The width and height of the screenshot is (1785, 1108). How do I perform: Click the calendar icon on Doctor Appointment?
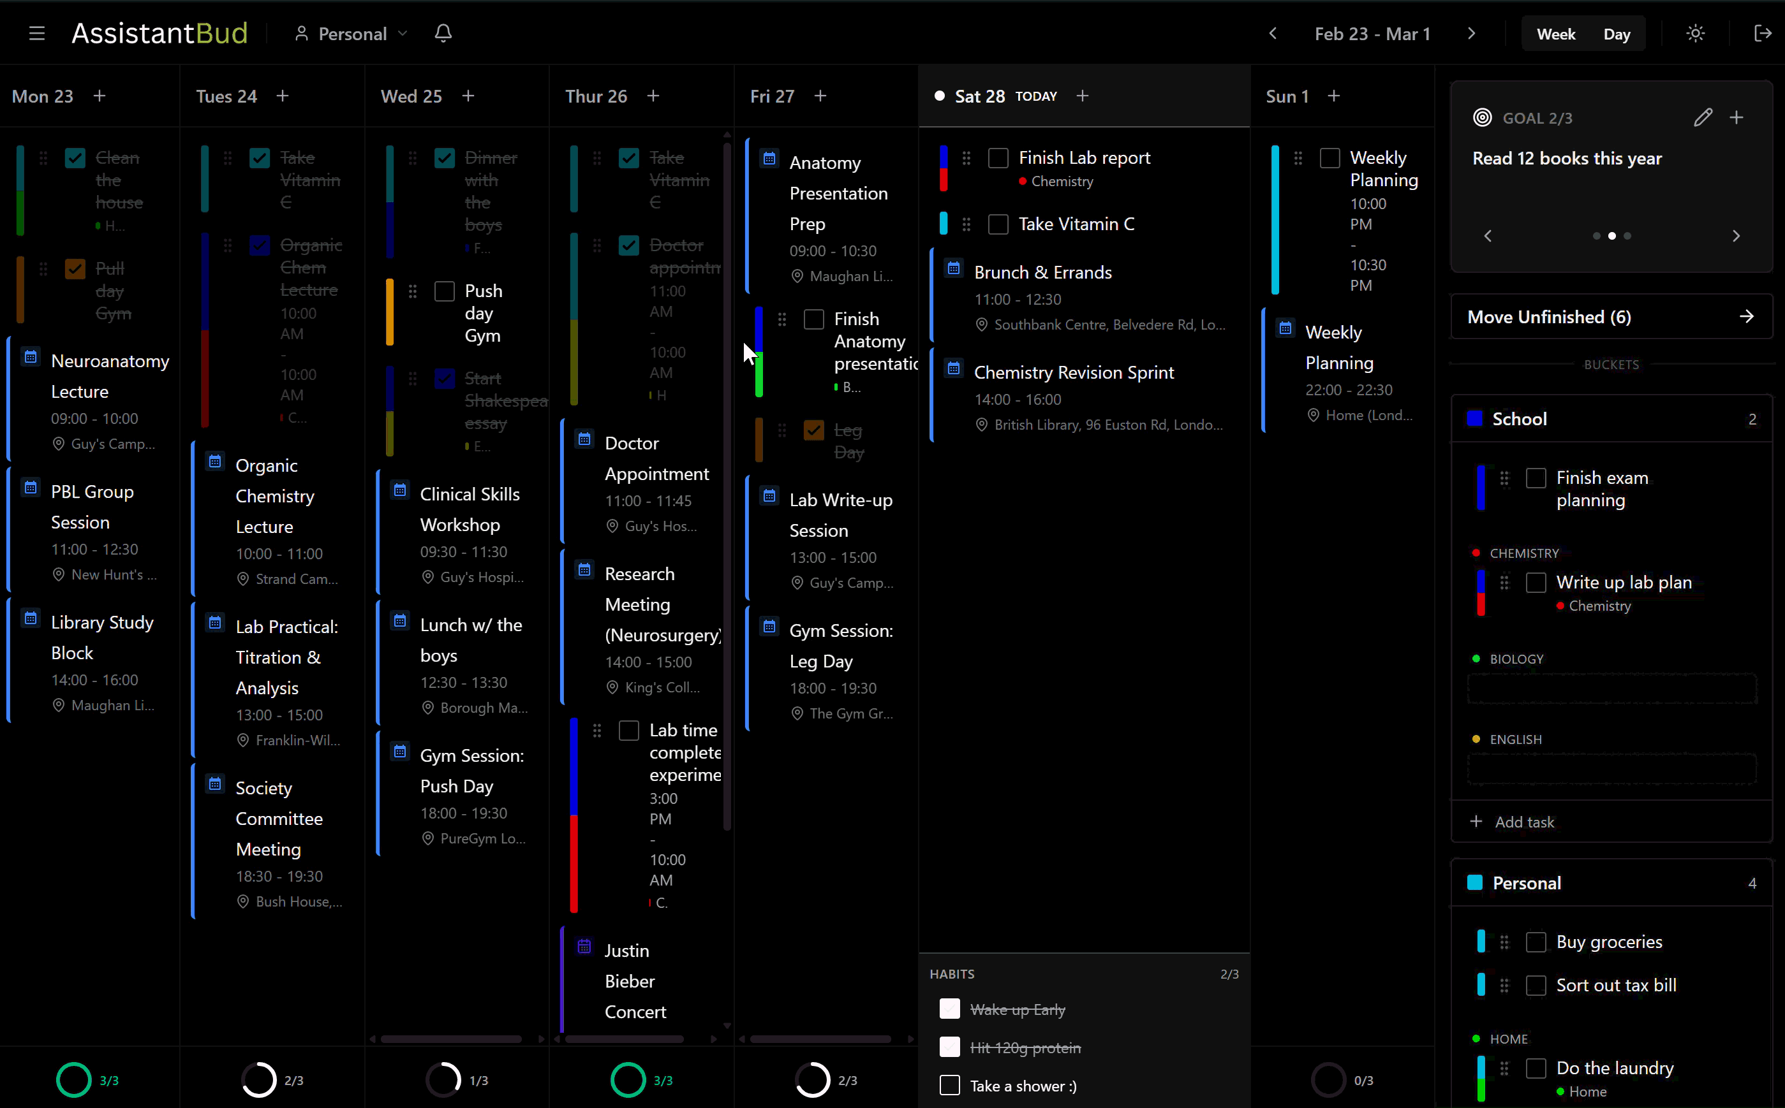584,439
